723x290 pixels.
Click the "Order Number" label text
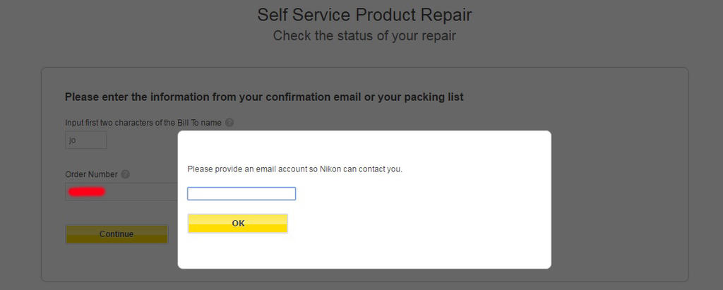click(92, 174)
